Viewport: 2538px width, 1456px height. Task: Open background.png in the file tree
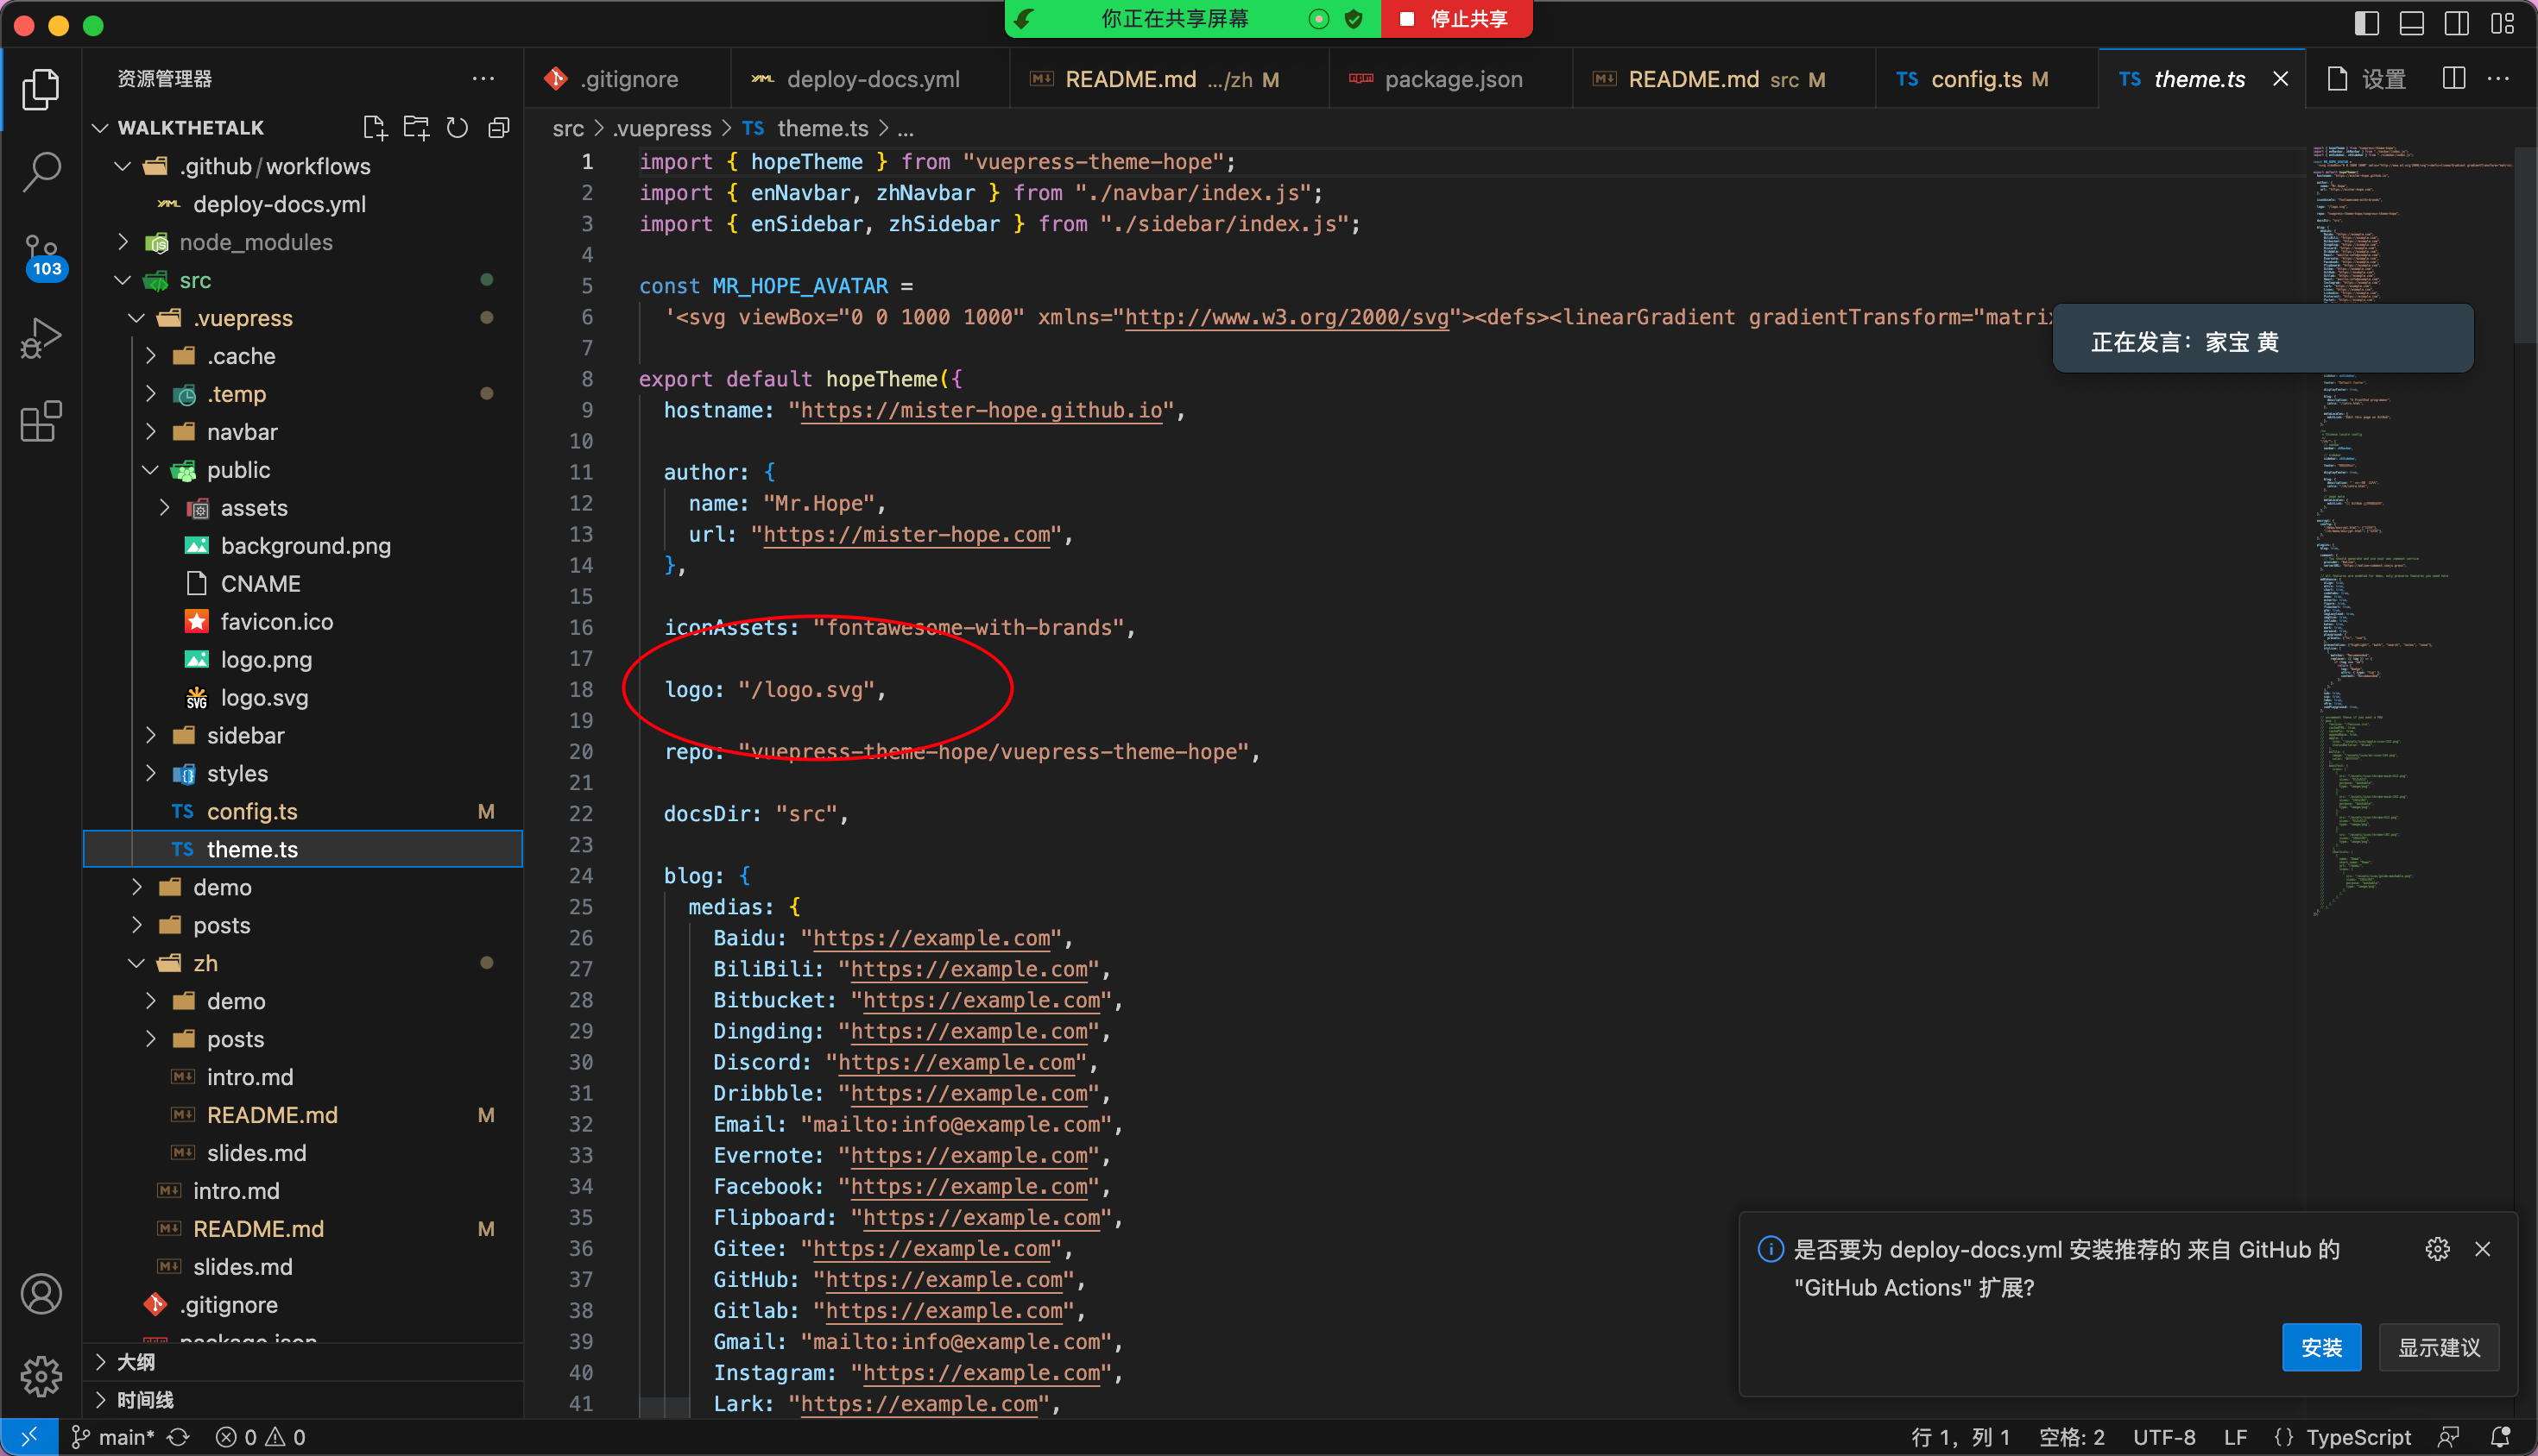tap(306, 546)
